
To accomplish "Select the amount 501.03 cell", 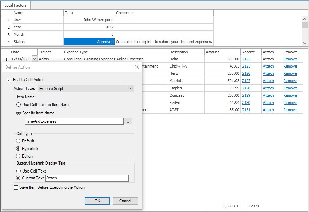I will [222, 81].
